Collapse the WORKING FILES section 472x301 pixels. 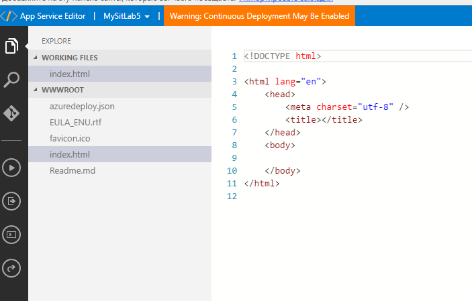coord(120,58)
